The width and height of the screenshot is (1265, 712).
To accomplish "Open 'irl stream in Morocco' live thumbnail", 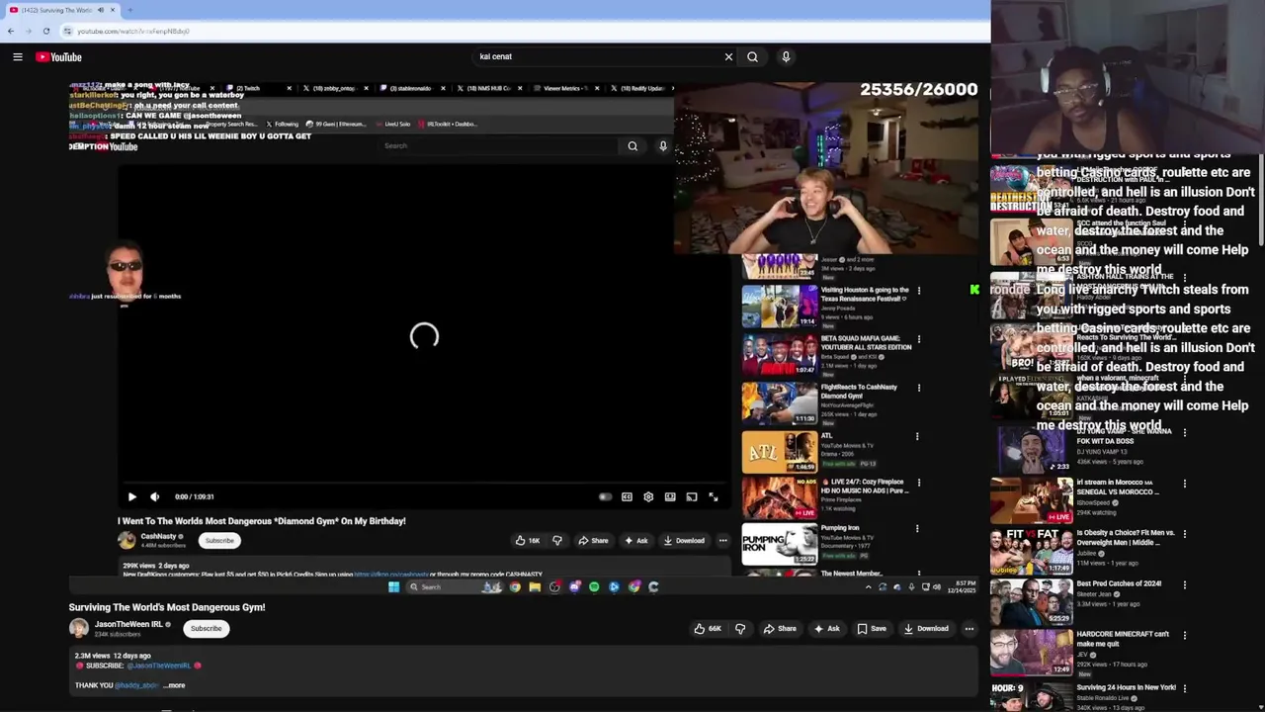I will pyautogui.click(x=1032, y=499).
